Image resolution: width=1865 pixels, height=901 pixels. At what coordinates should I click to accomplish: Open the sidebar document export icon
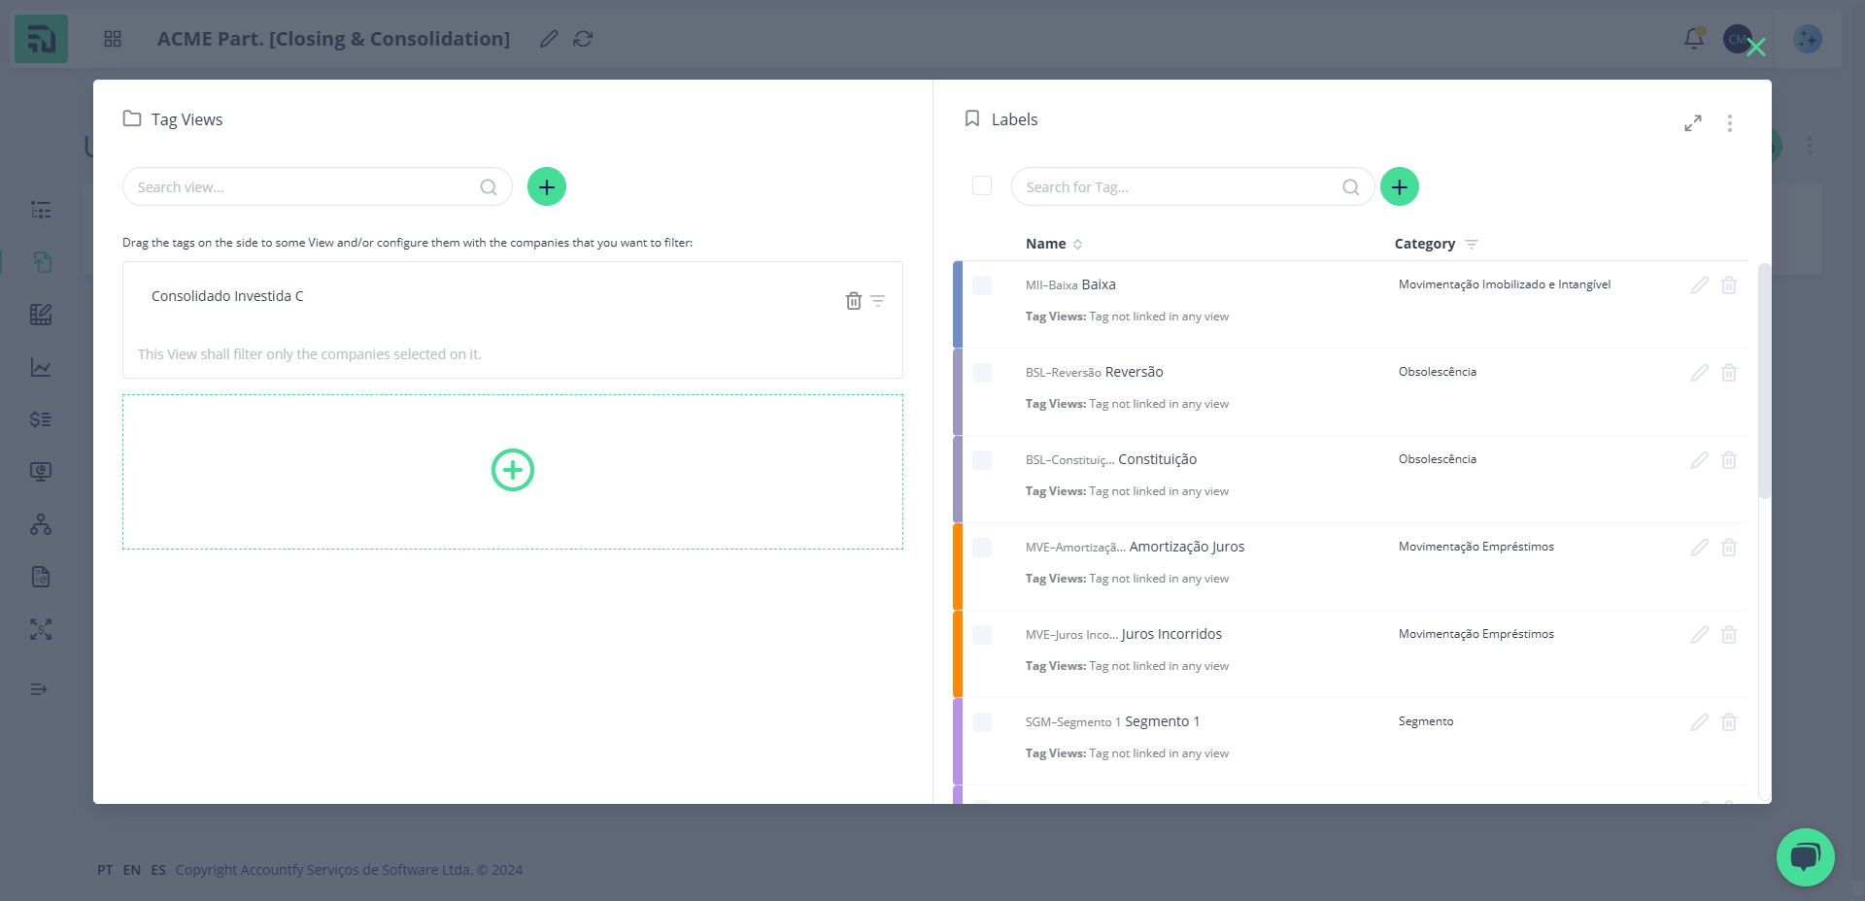click(x=41, y=262)
